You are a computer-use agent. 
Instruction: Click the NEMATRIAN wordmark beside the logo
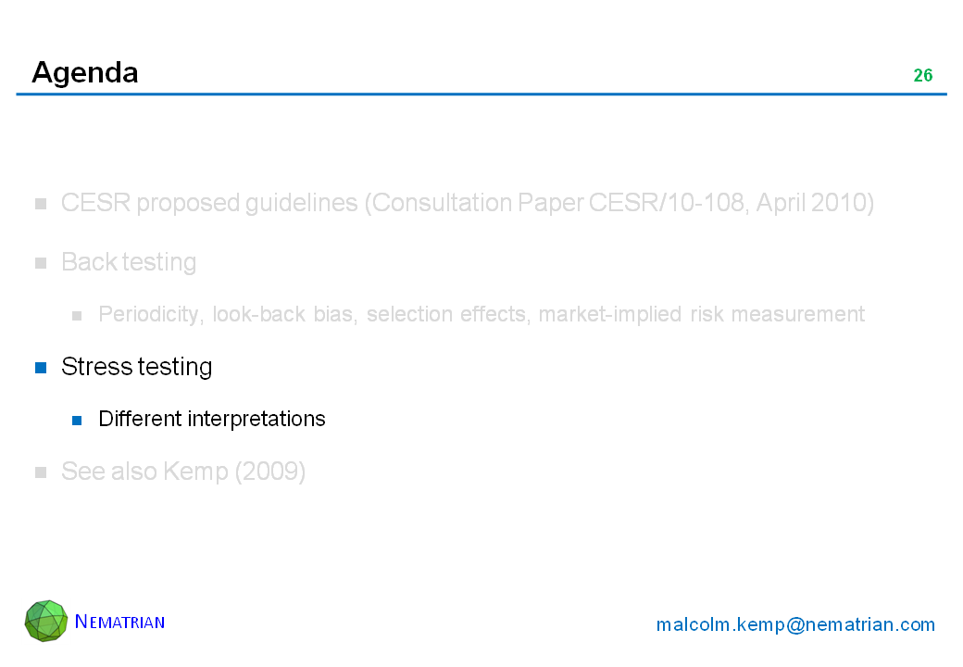click(x=119, y=622)
